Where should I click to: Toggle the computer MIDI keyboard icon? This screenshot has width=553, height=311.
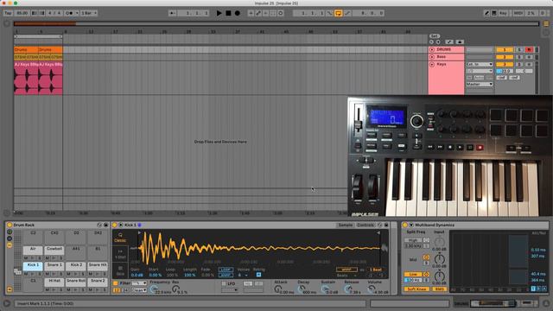click(x=494, y=13)
